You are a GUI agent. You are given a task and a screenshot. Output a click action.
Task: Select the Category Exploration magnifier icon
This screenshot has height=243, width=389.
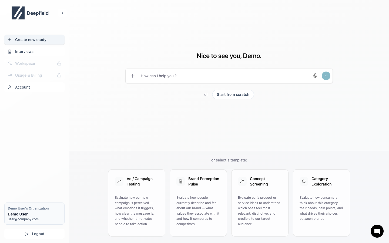tap(304, 181)
